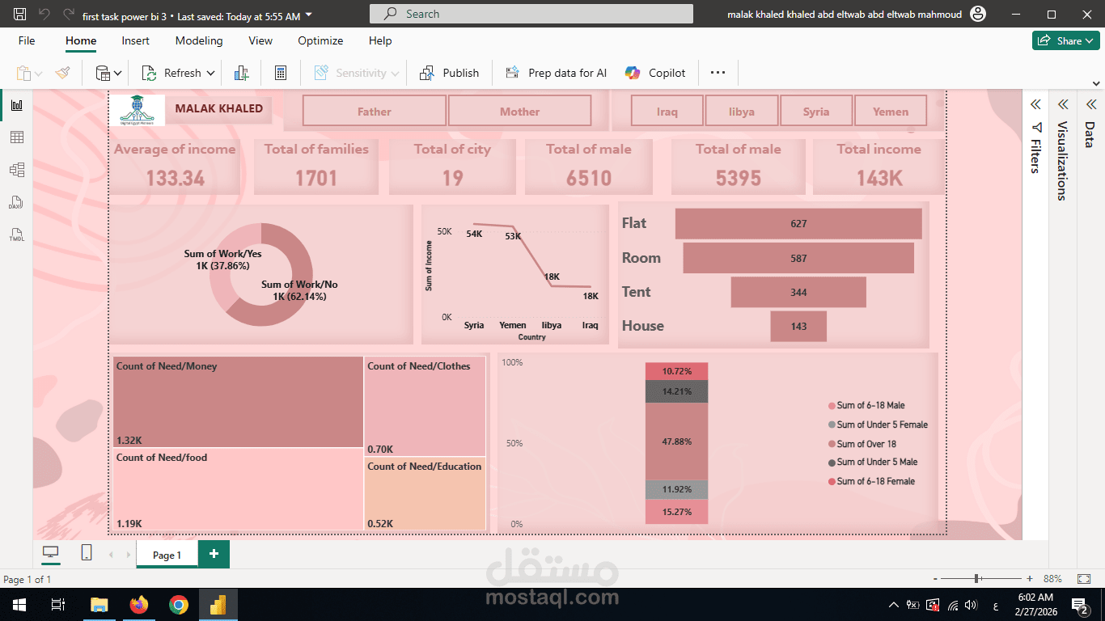
Task: Click the Paste clipboard icon
Action: [23, 73]
